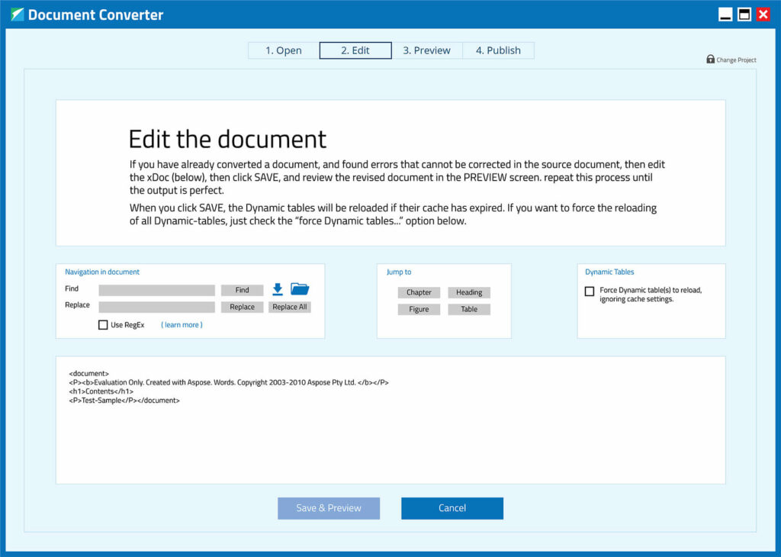This screenshot has width=781, height=557.
Task: Open the folder icon next to Replace All
Action: [x=301, y=288]
